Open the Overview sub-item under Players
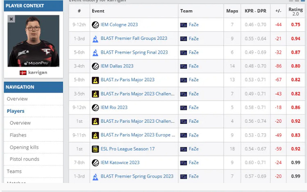The width and height of the screenshot is (307, 192). [x=20, y=123]
